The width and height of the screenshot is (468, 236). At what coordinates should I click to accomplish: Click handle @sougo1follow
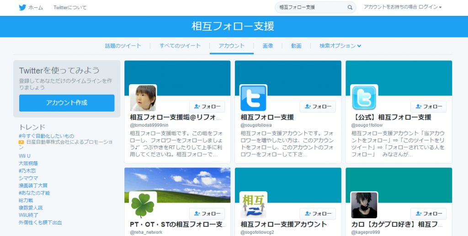click(x=367, y=125)
